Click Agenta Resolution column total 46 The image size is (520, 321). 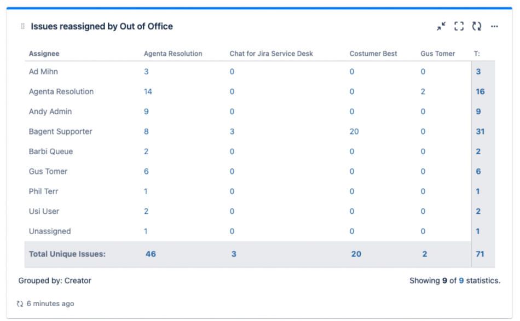(151, 254)
